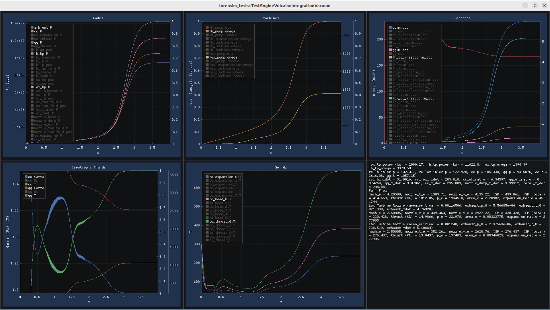The image size is (550, 310).
Task: Click the cc:m_dot blue legend marker
Action: (390, 28)
